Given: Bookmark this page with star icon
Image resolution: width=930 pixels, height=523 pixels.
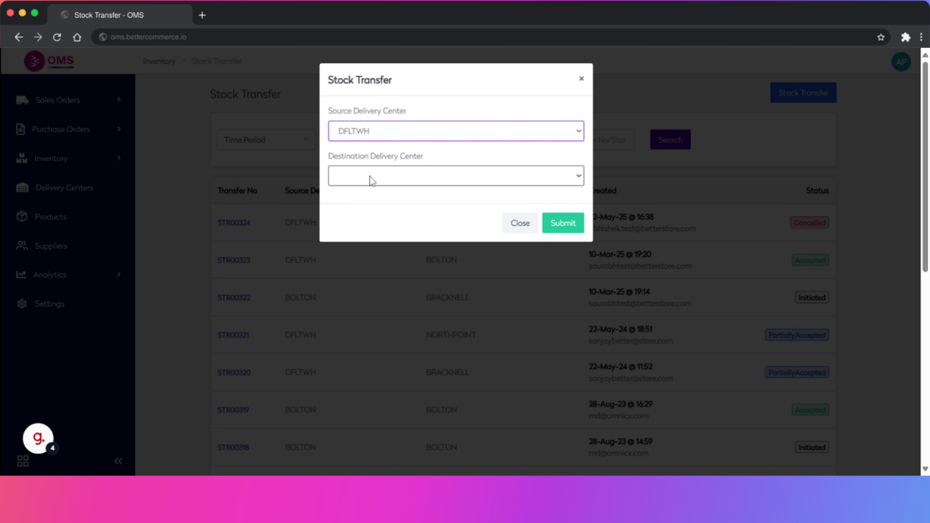Looking at the screenshot, I should click(881, 37).
